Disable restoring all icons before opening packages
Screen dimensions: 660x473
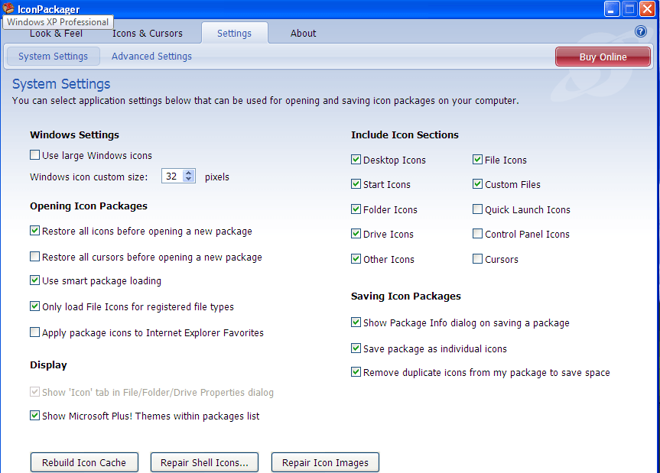pyautogui.click(x=34, y=230)
